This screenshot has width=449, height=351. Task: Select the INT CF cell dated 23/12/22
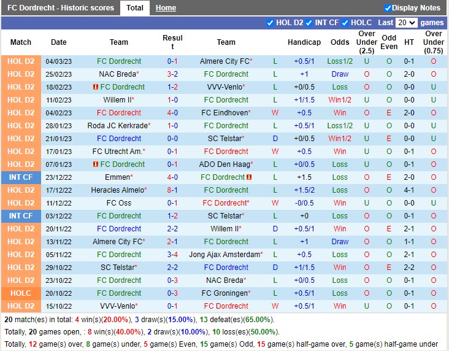pyautogui.click(x=21, y=177)
